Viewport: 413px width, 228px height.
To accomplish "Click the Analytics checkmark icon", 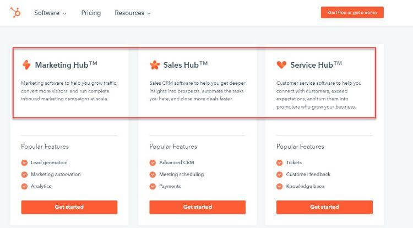I will click(24, 186).
